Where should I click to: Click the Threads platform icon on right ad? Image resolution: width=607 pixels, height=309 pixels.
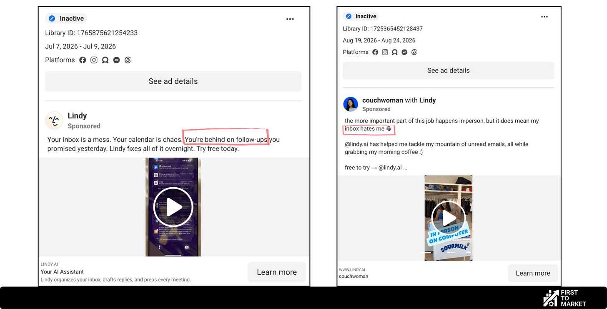click(414, 52)
